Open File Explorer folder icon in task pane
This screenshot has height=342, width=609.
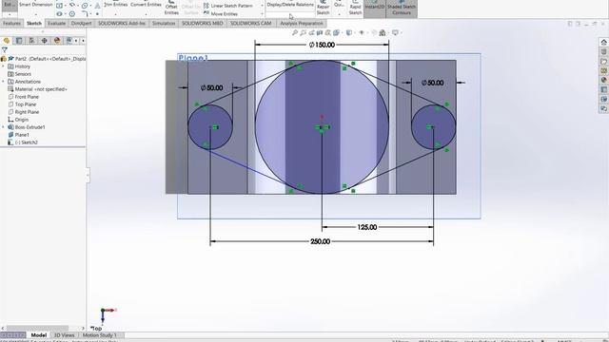tap(603, 61)
